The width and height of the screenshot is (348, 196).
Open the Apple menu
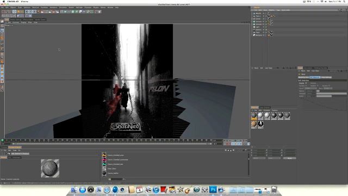pos(4,1)
